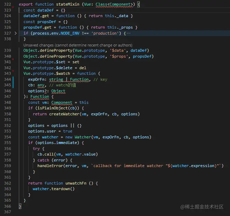The width and height of the screenshot is (230, 216).
Task: Click 'unwatchFn' function name on line 362
Action: [x=76, y=183]
